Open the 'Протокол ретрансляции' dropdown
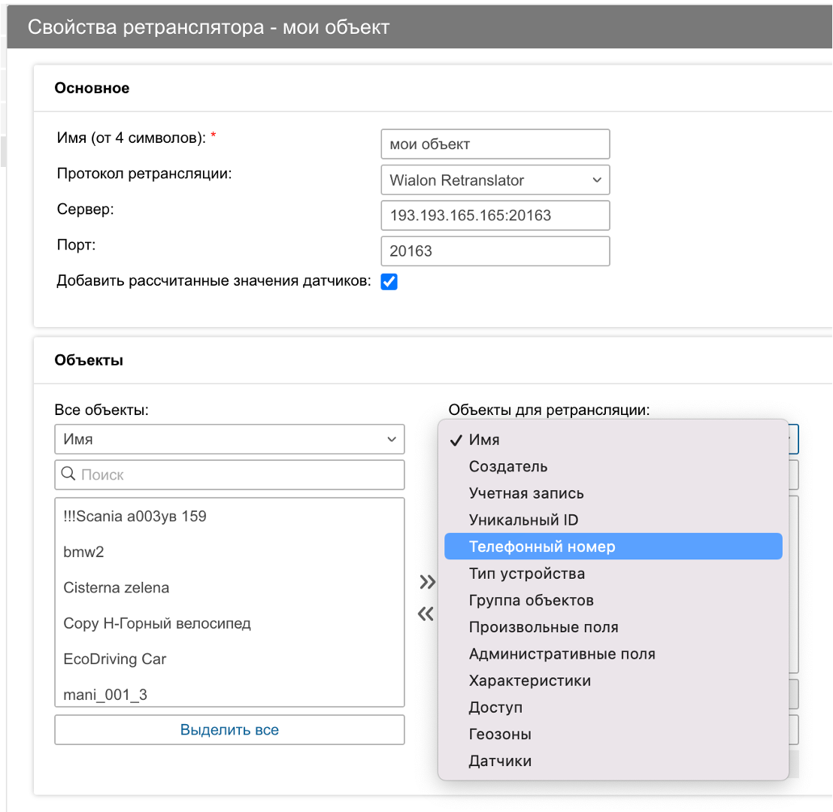 (x=495, y=180)
